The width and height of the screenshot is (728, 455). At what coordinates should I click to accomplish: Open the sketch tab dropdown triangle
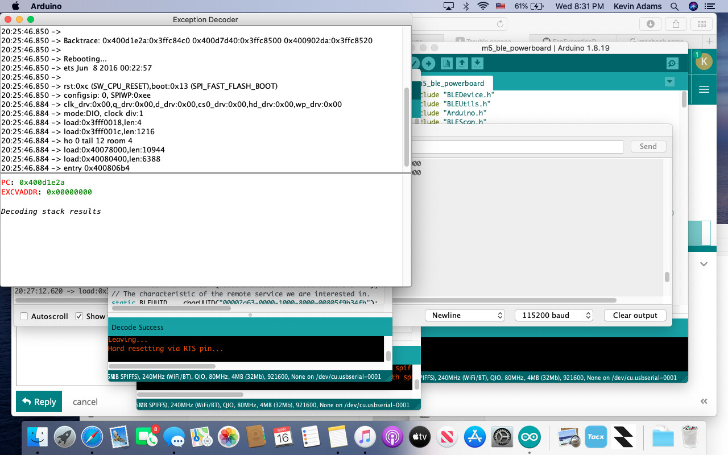669,82
